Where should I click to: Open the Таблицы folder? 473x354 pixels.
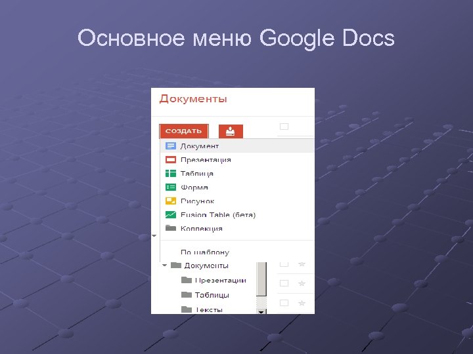(212, 295)
